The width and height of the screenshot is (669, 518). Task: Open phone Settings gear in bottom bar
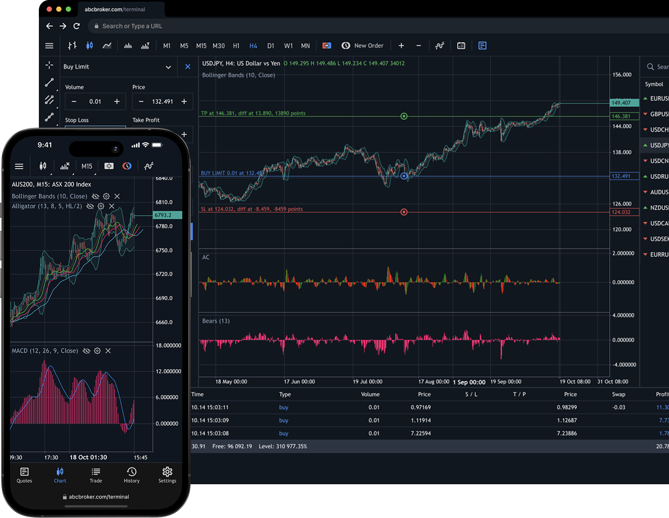pos(167,474)
